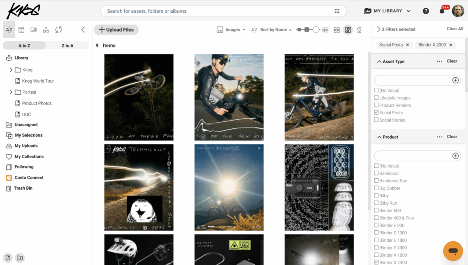The height and width of the screenshot is (265, 468).
Task: Open the sunburst bicycle image thumbnail
Action: (229, 188)
